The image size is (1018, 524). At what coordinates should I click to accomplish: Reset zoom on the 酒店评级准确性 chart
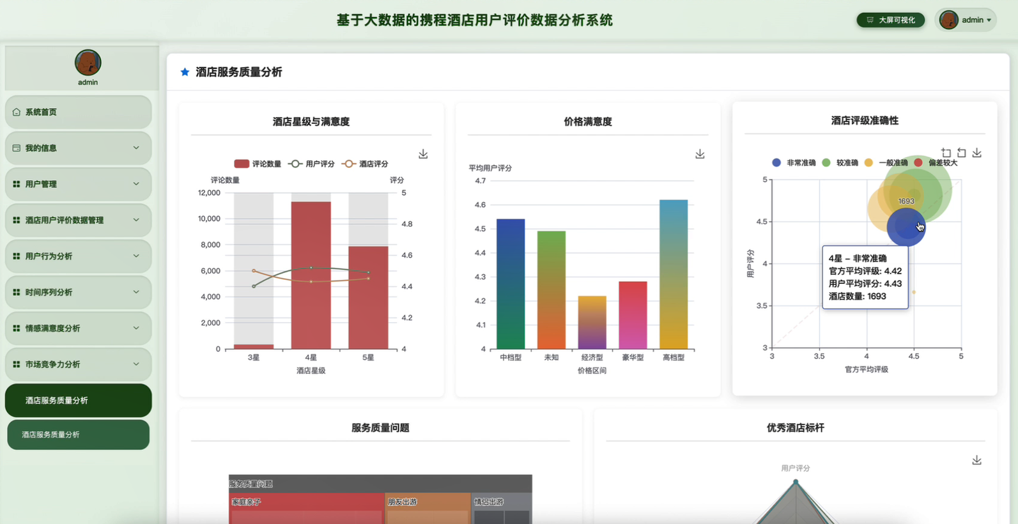pyautogui.click(x=961, y=153)
